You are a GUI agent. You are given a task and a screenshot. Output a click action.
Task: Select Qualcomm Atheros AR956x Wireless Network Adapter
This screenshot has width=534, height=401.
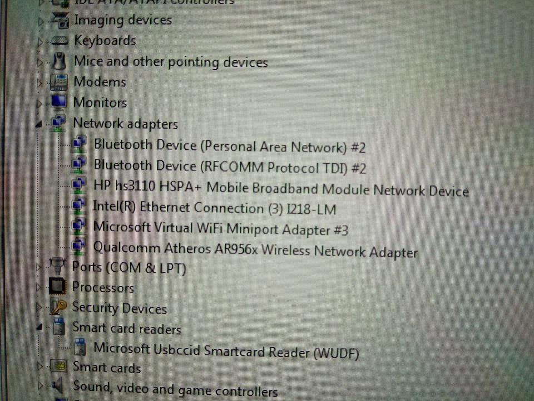[255, 250]
